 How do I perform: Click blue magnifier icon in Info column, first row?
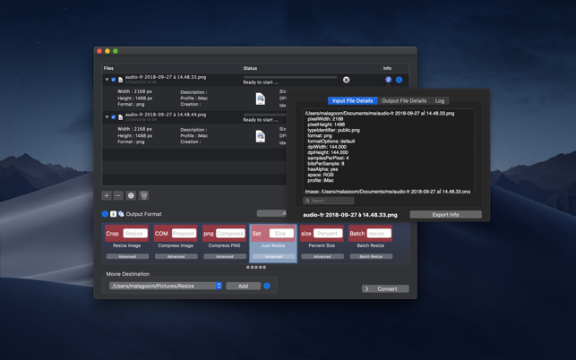click(399, 80)
